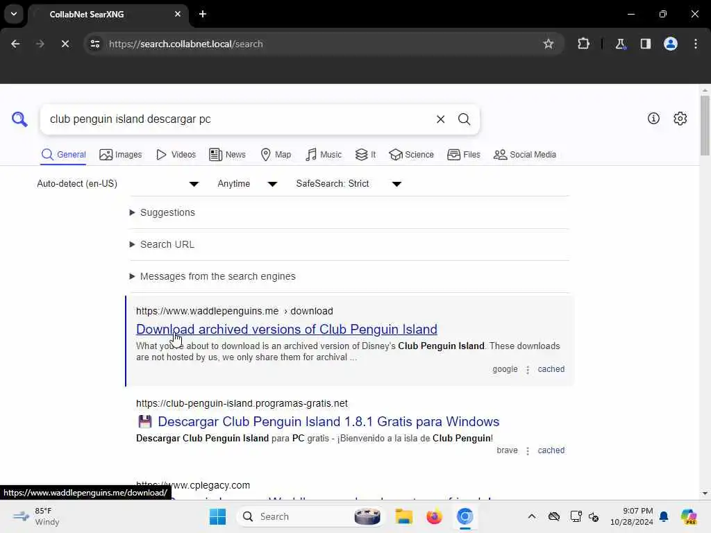Screen dimensions: 711x533
Task: Open Descargar Club Penguin Island 1.8.1 result
Action: (328, 421)
